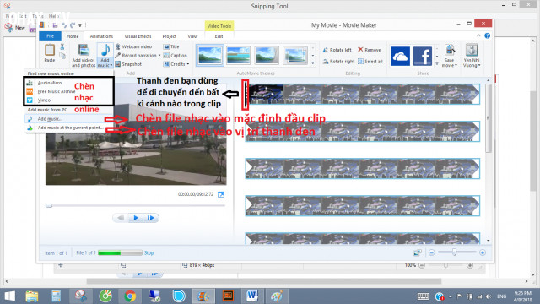Stop the file loading progress
Screen dimensions: 540x304
tap(148, 253)
